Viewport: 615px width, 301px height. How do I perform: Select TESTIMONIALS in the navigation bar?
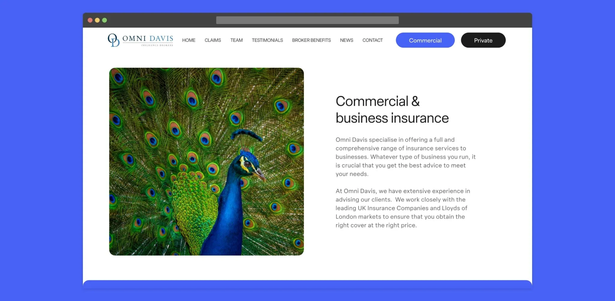point(267,40)
